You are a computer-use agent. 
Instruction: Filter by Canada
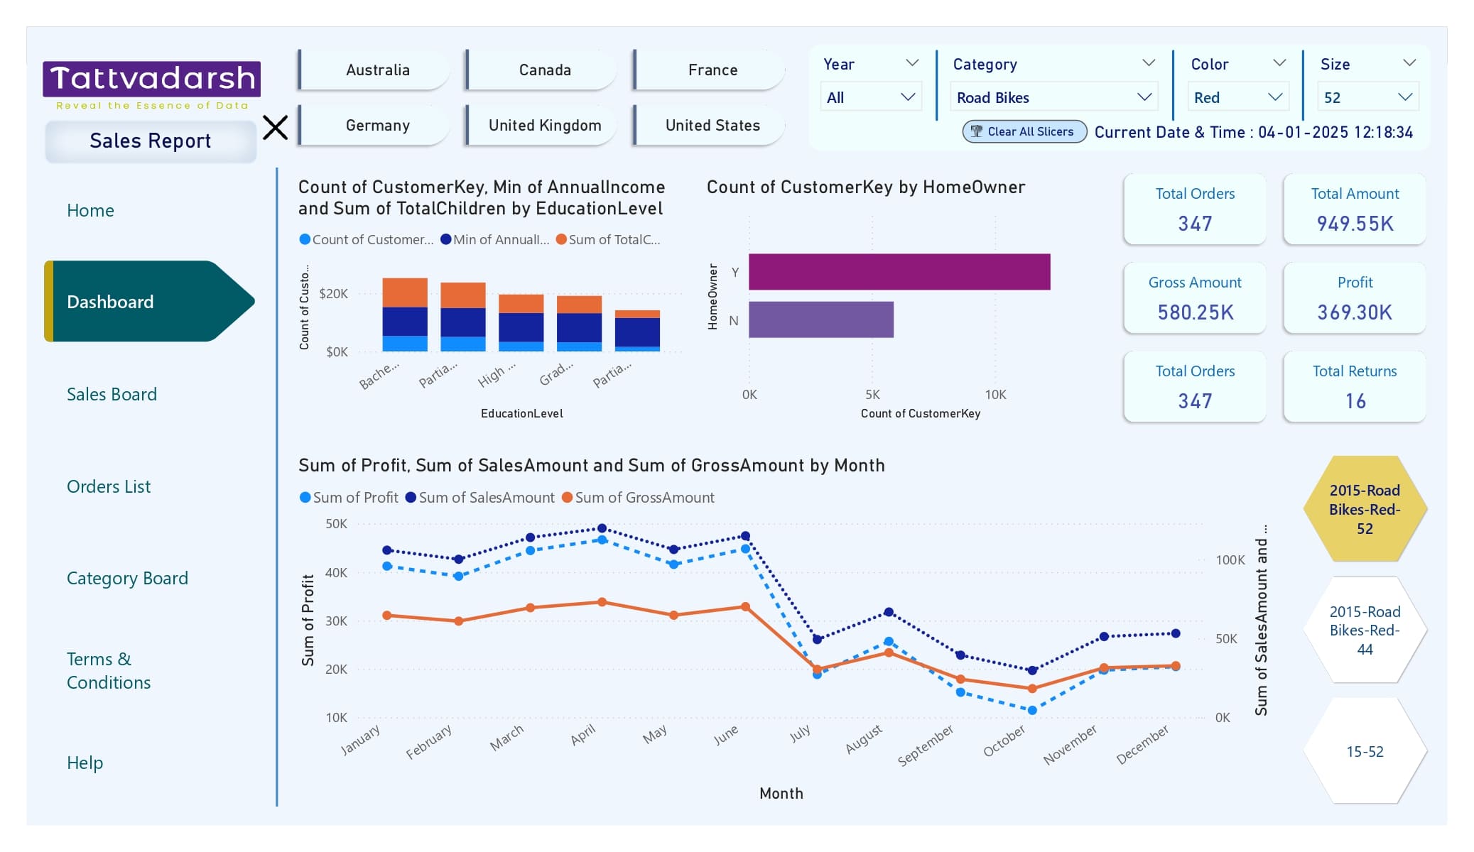click(x=542, y=70)
